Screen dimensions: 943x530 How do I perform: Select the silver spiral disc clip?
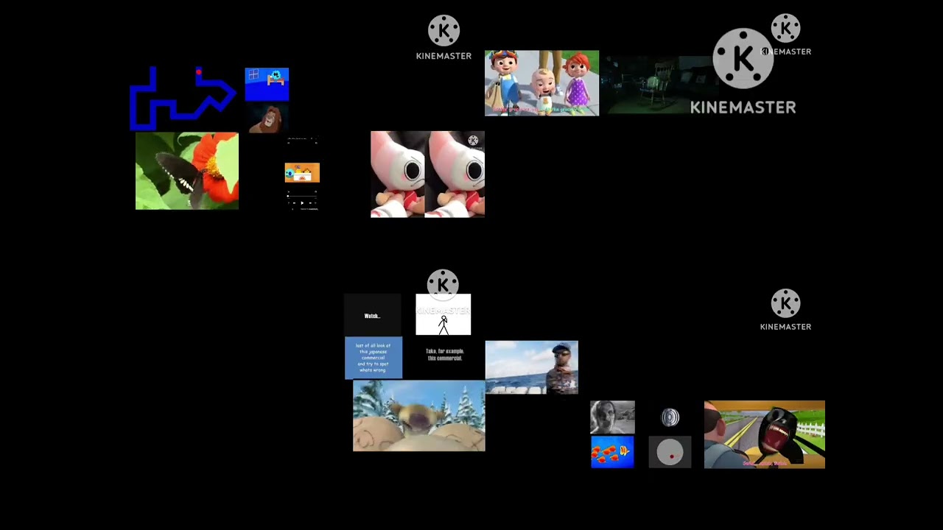tap(670, 418)
